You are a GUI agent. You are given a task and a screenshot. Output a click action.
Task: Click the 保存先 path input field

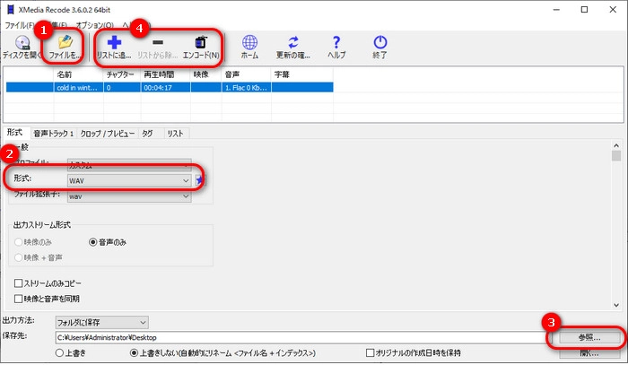click(x=296, y=337)
